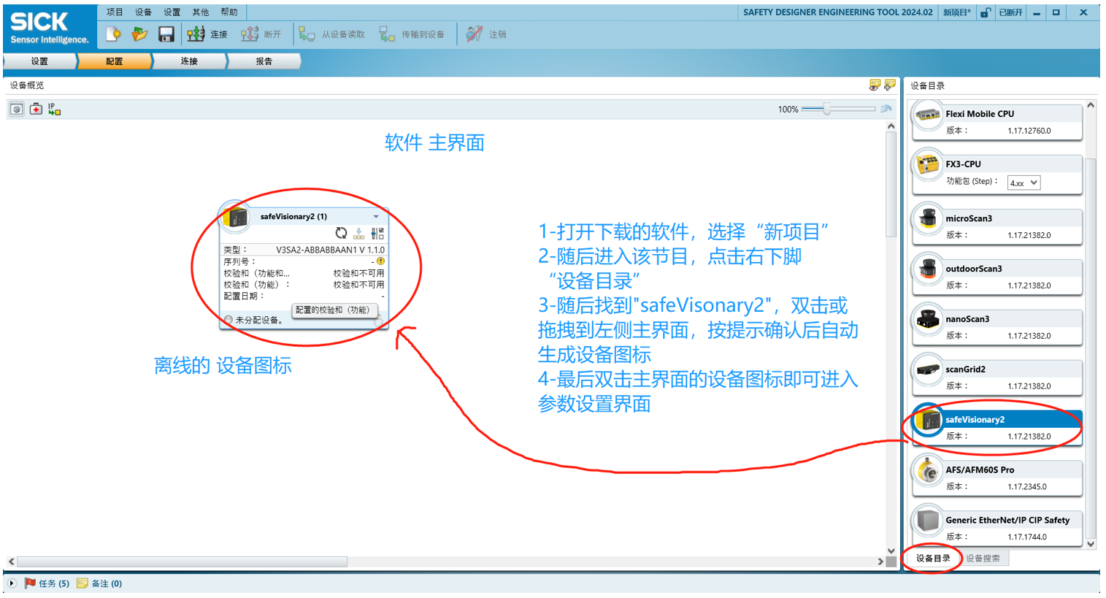This screenshot has width=1106, height=598.
Task: Open the 项目 menu
Action: click(115, 12)
